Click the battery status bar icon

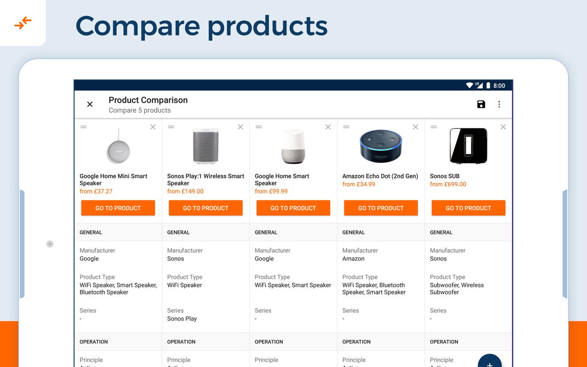point(488,85)
